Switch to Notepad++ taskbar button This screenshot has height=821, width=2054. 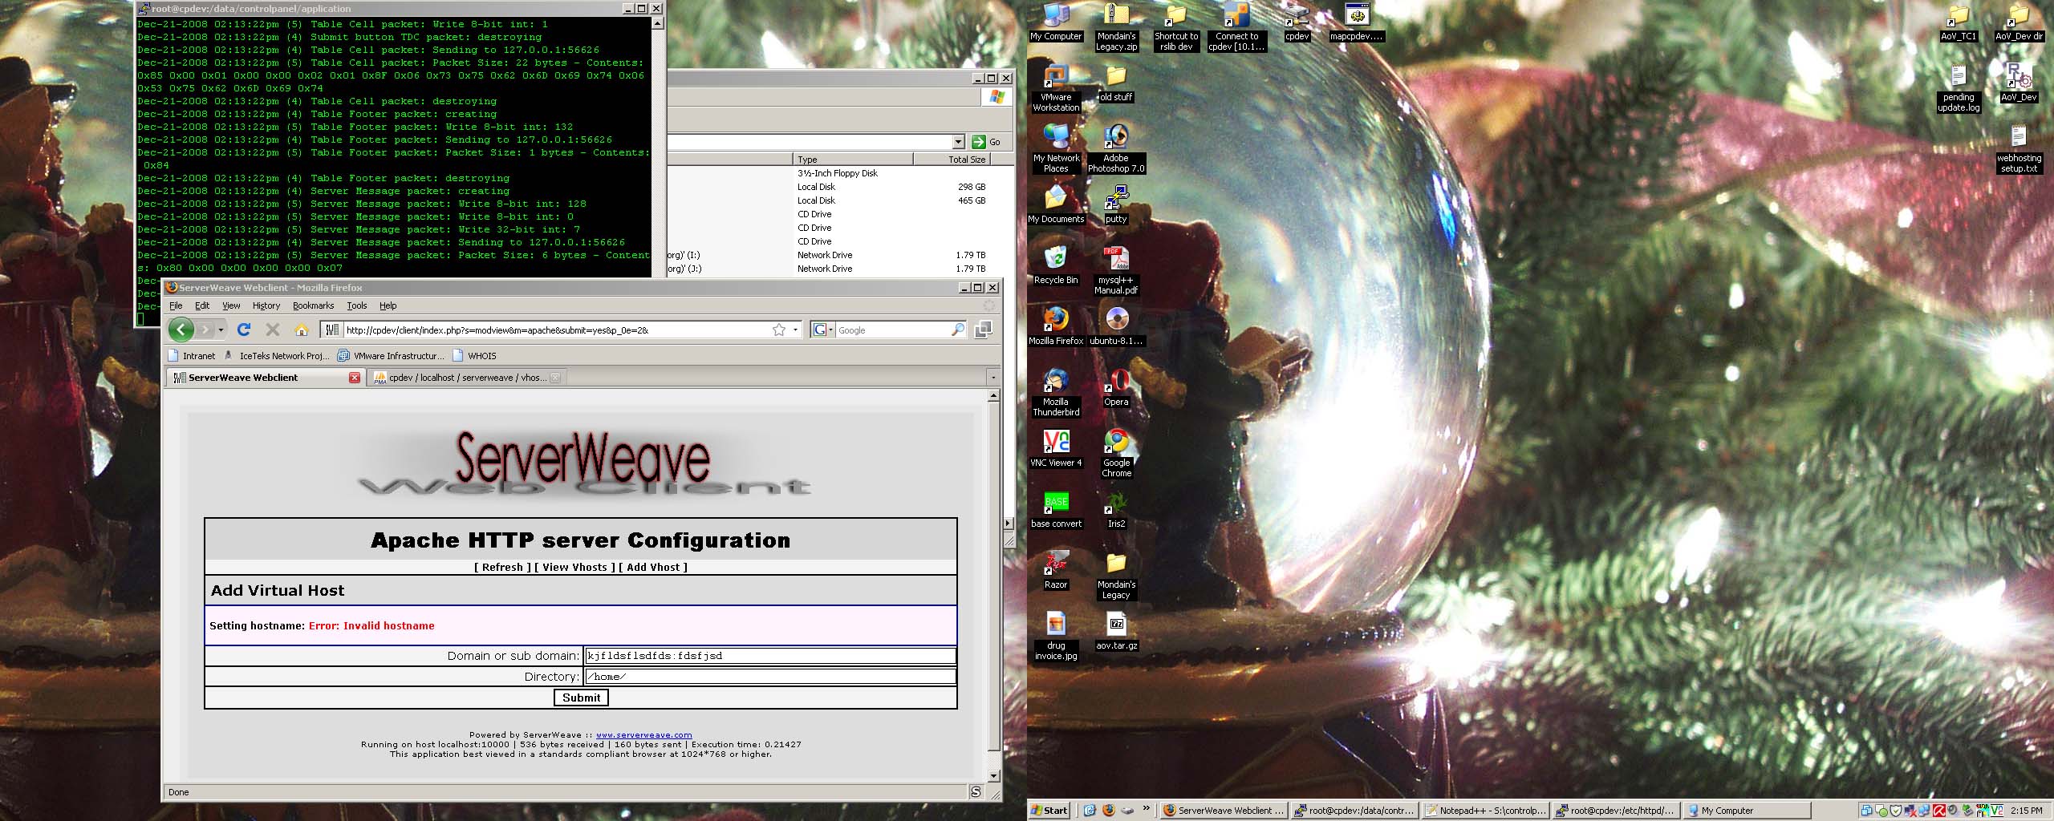click(1485, 811)
